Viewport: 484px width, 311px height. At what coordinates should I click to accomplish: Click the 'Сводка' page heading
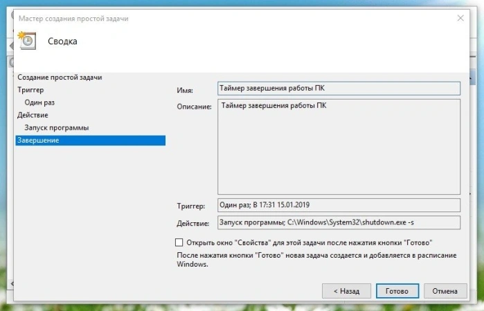[x=62, y=42]
